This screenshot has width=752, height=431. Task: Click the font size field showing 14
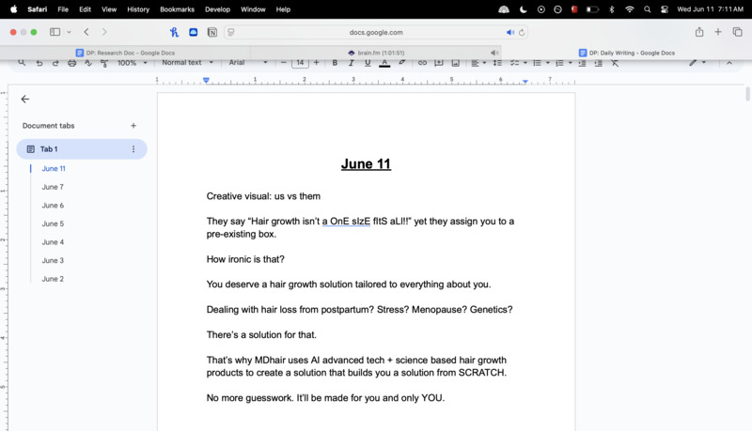[300, 63]
